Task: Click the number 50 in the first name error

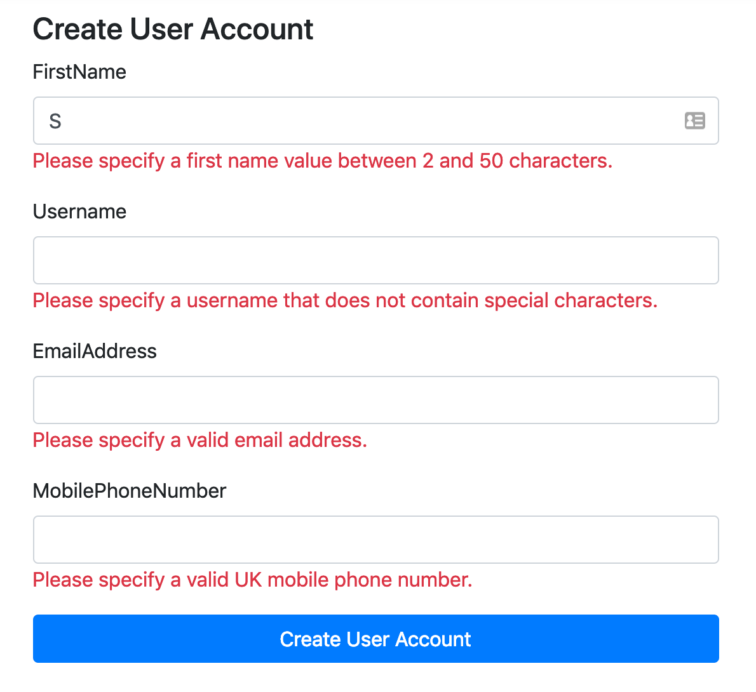Action: tap(491, 161)
